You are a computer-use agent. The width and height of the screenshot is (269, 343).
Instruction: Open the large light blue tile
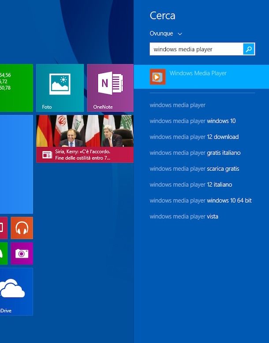click(x=16, y=164)
